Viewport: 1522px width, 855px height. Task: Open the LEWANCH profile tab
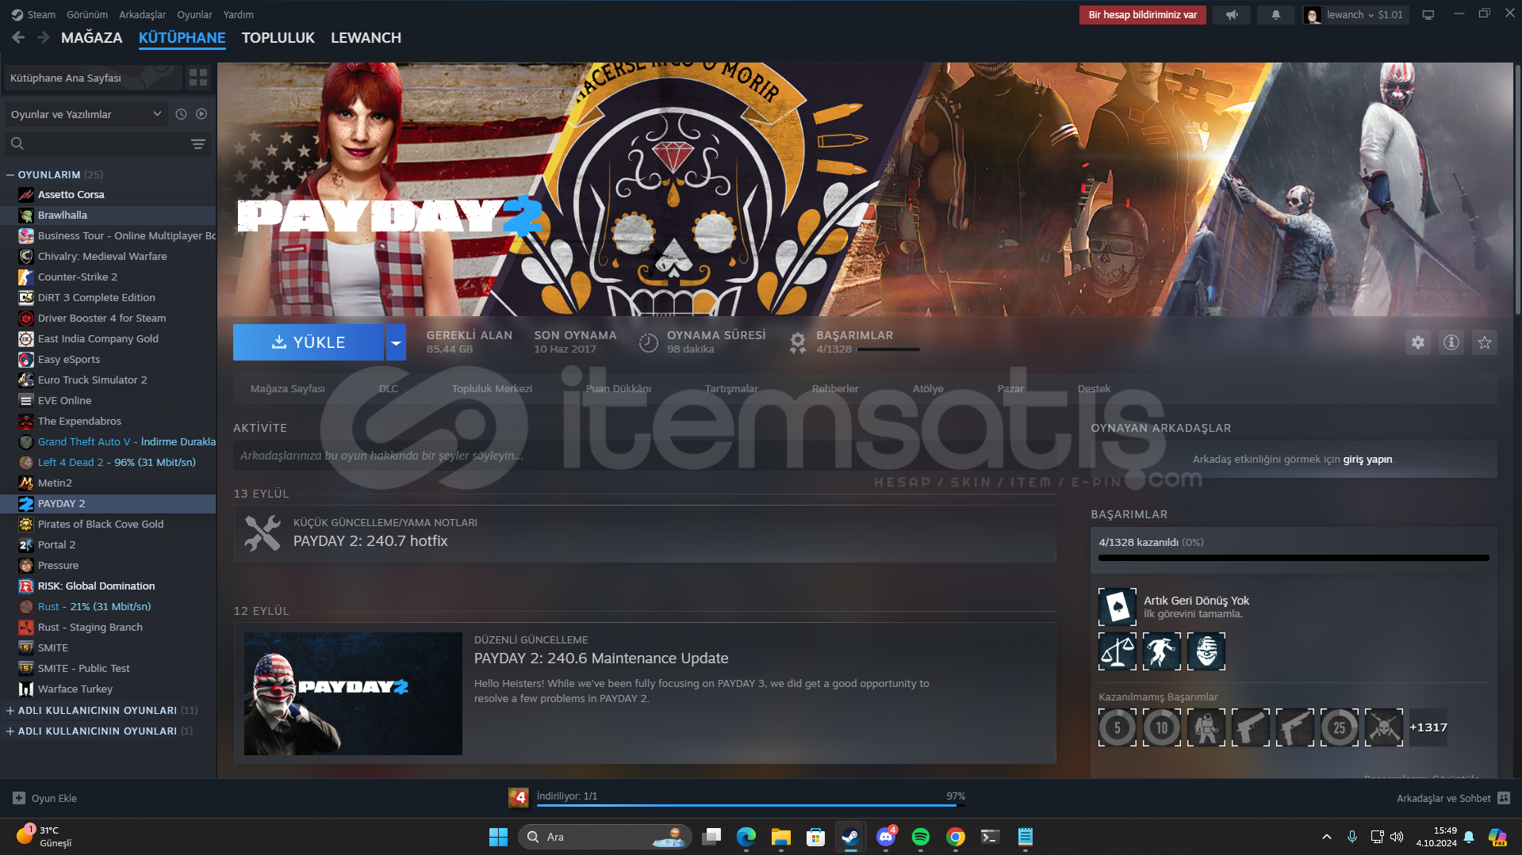pos(366,38)
